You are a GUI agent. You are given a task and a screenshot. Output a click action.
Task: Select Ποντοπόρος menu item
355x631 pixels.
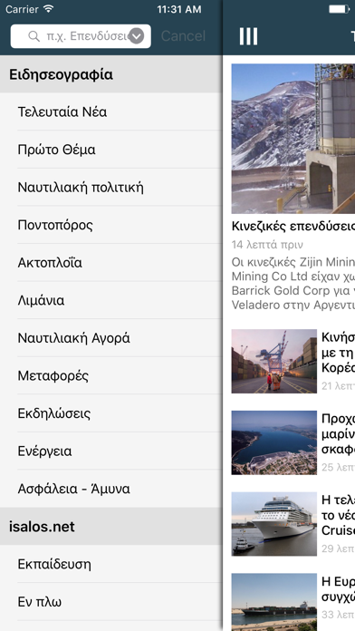coord(110,225)
